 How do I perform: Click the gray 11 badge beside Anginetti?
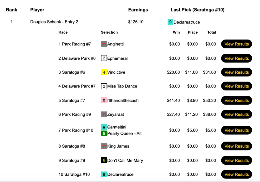tap(104, 44)
